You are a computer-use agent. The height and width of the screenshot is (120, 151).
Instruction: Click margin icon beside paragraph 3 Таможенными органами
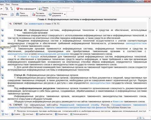[x=2, y=49]
